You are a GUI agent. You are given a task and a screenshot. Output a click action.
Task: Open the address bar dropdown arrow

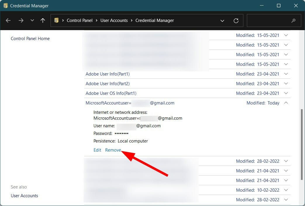click(x=222, y=20)
